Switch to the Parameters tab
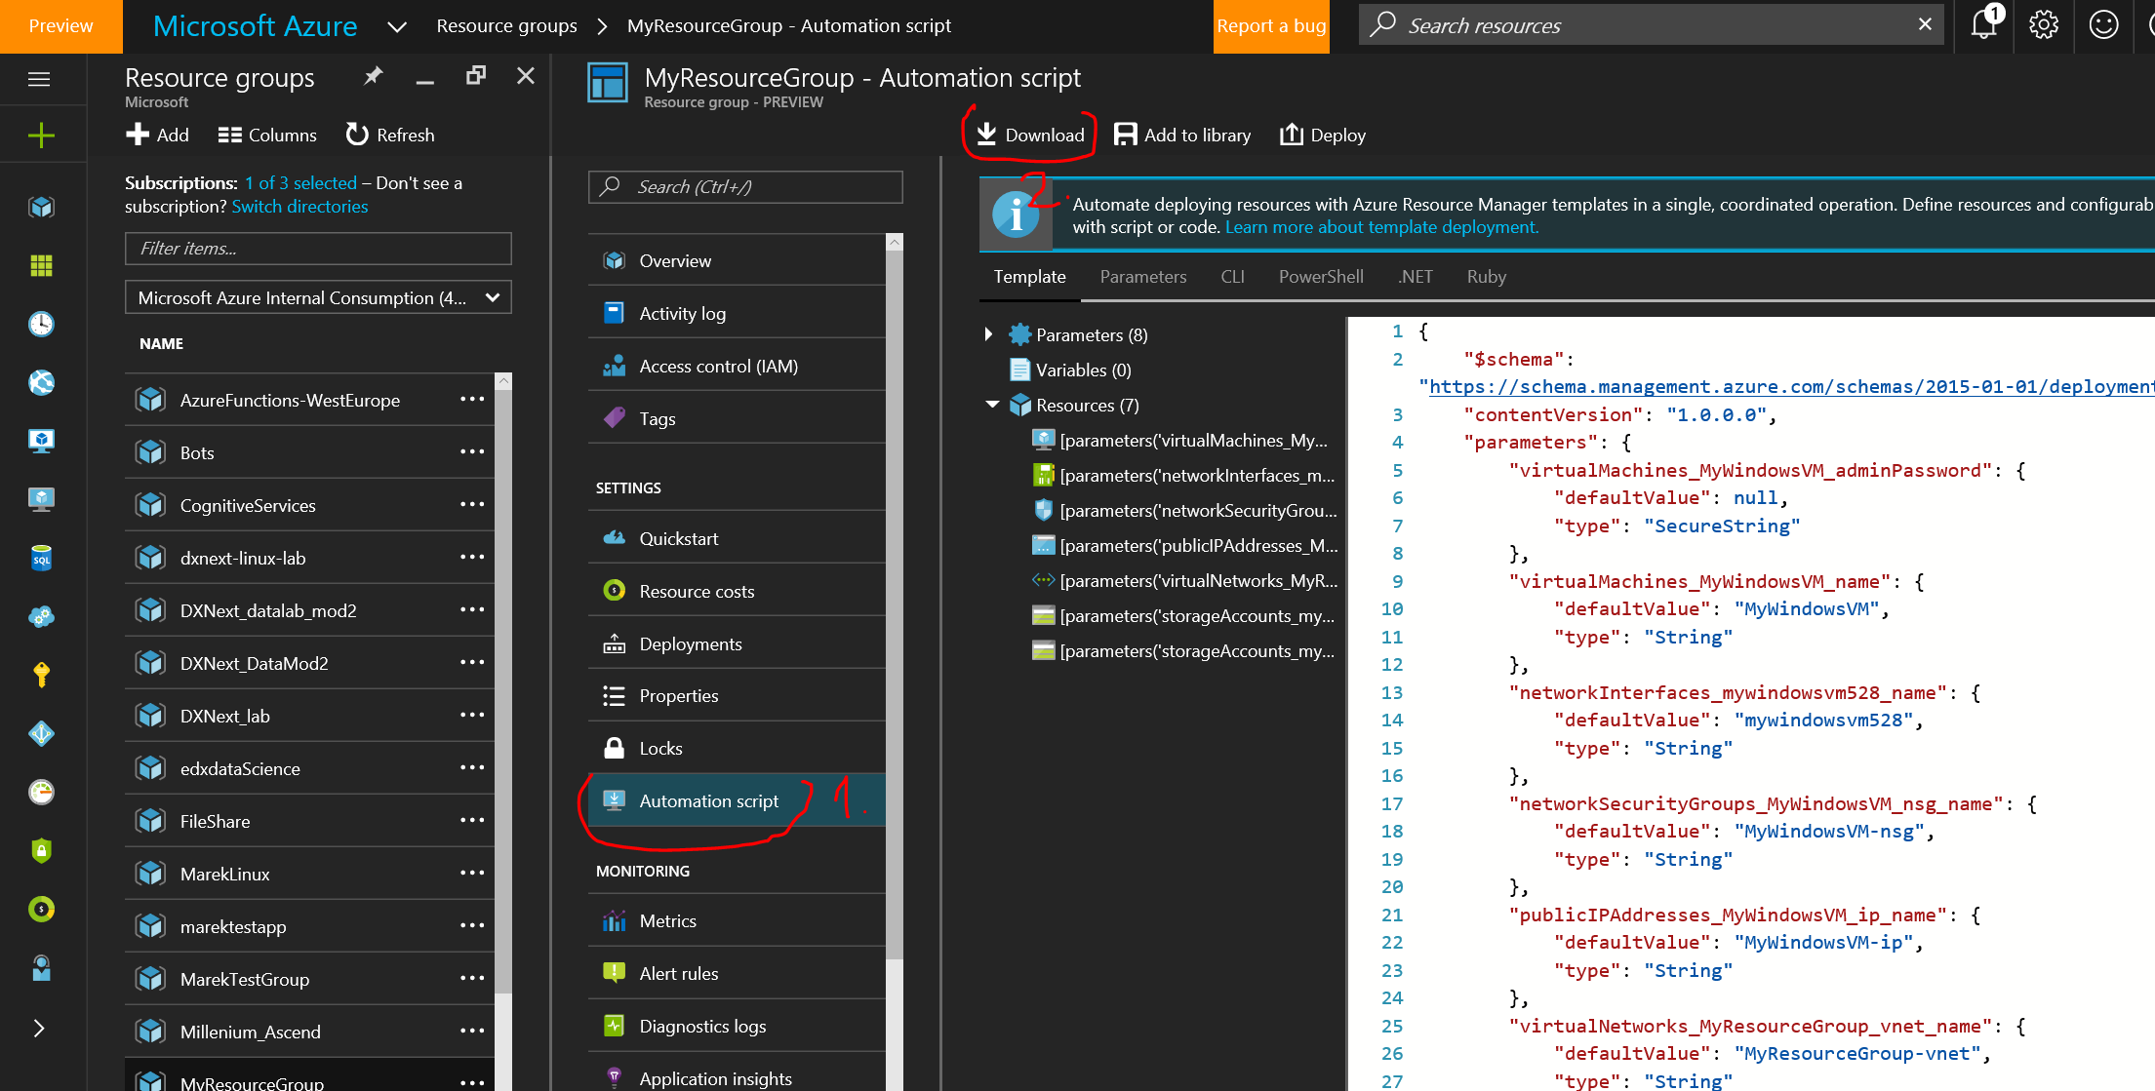Viewport: 2155px width, 1091px height. (1143, 277)
